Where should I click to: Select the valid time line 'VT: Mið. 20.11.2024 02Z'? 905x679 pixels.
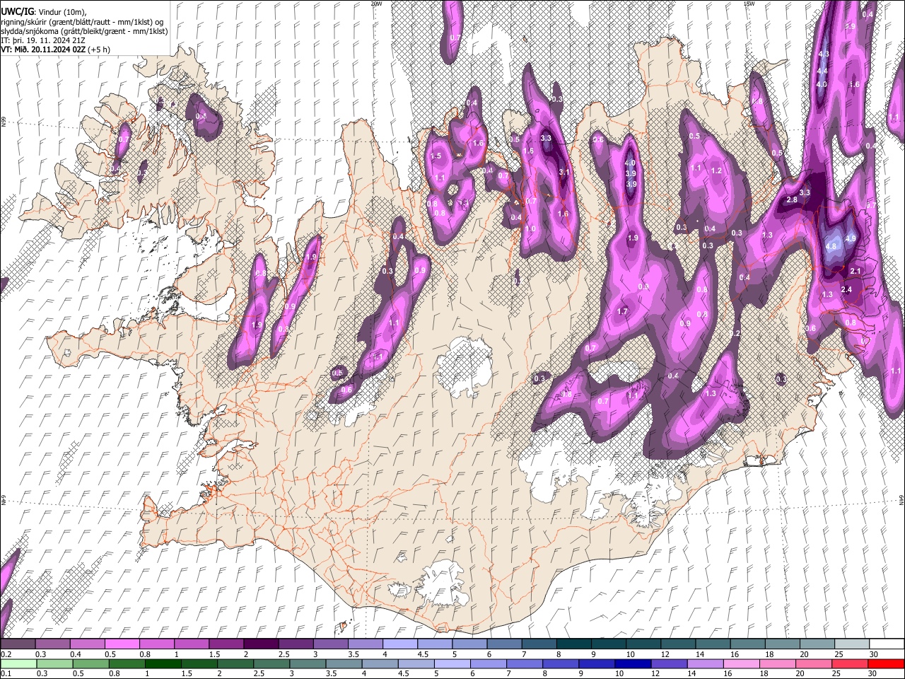click(43, 50)
